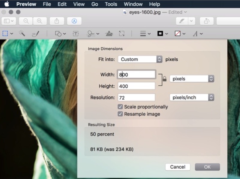Open the Fill Color swatch

click(178, 33)
